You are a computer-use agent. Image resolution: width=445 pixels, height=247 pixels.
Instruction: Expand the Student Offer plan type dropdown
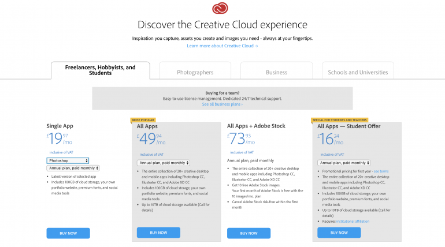(344, 163)
